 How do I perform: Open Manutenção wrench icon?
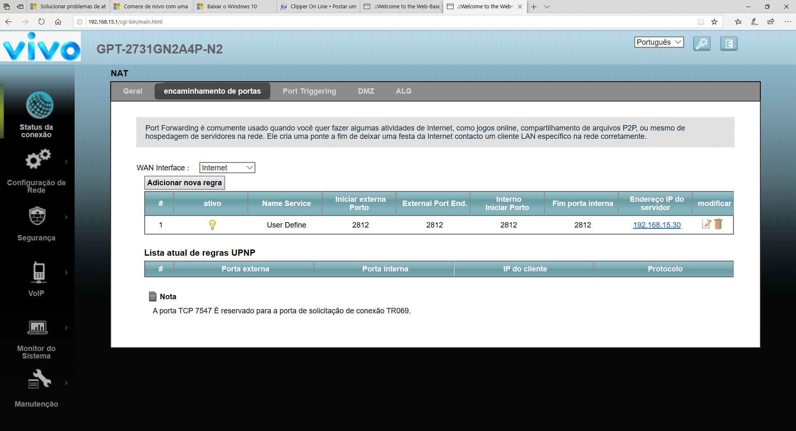coord(39,379)
